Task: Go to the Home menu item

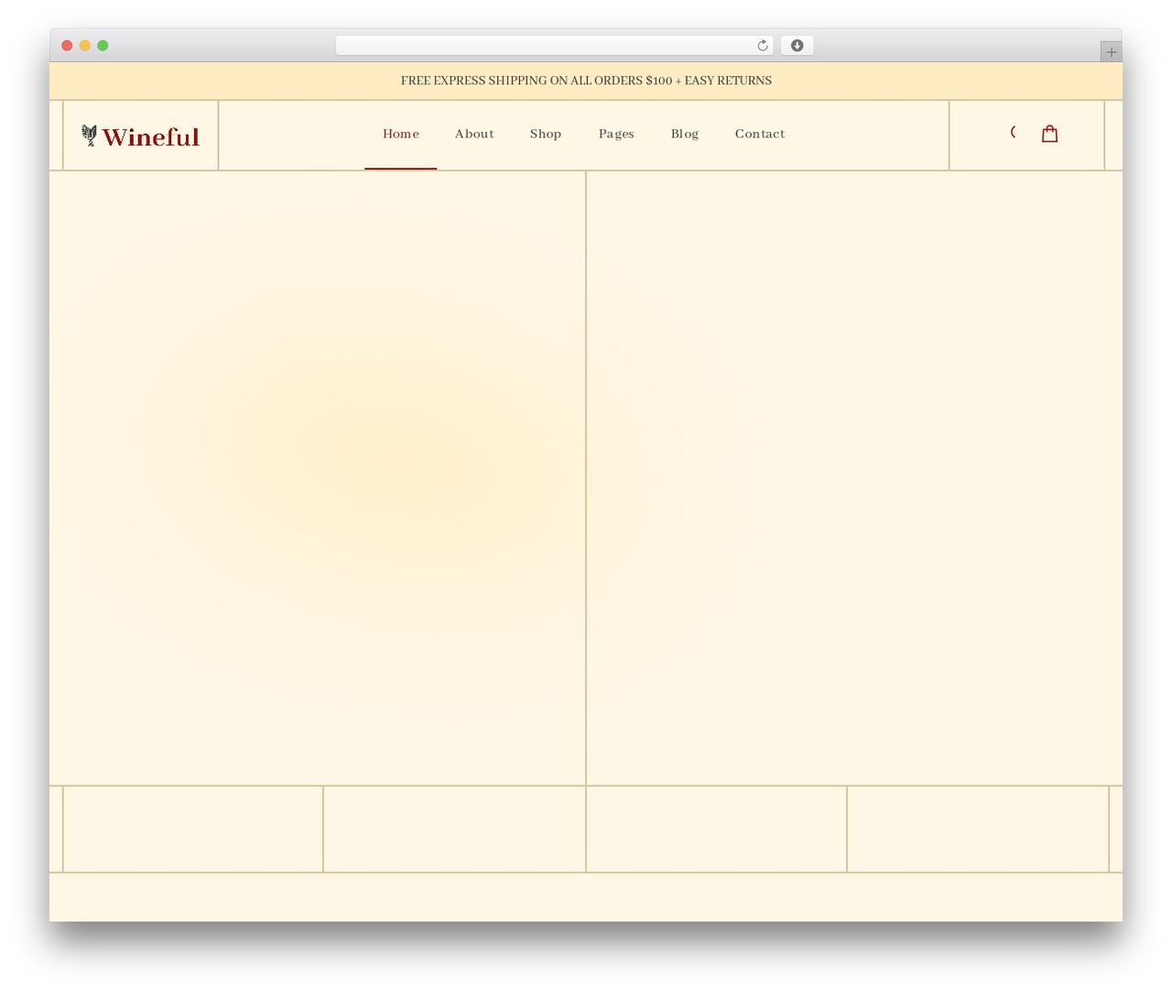Action: (401, 134)
